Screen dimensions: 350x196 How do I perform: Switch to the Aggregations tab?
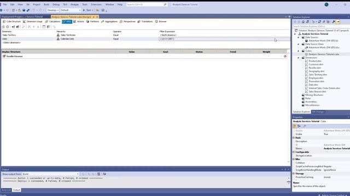pos(109,22)
